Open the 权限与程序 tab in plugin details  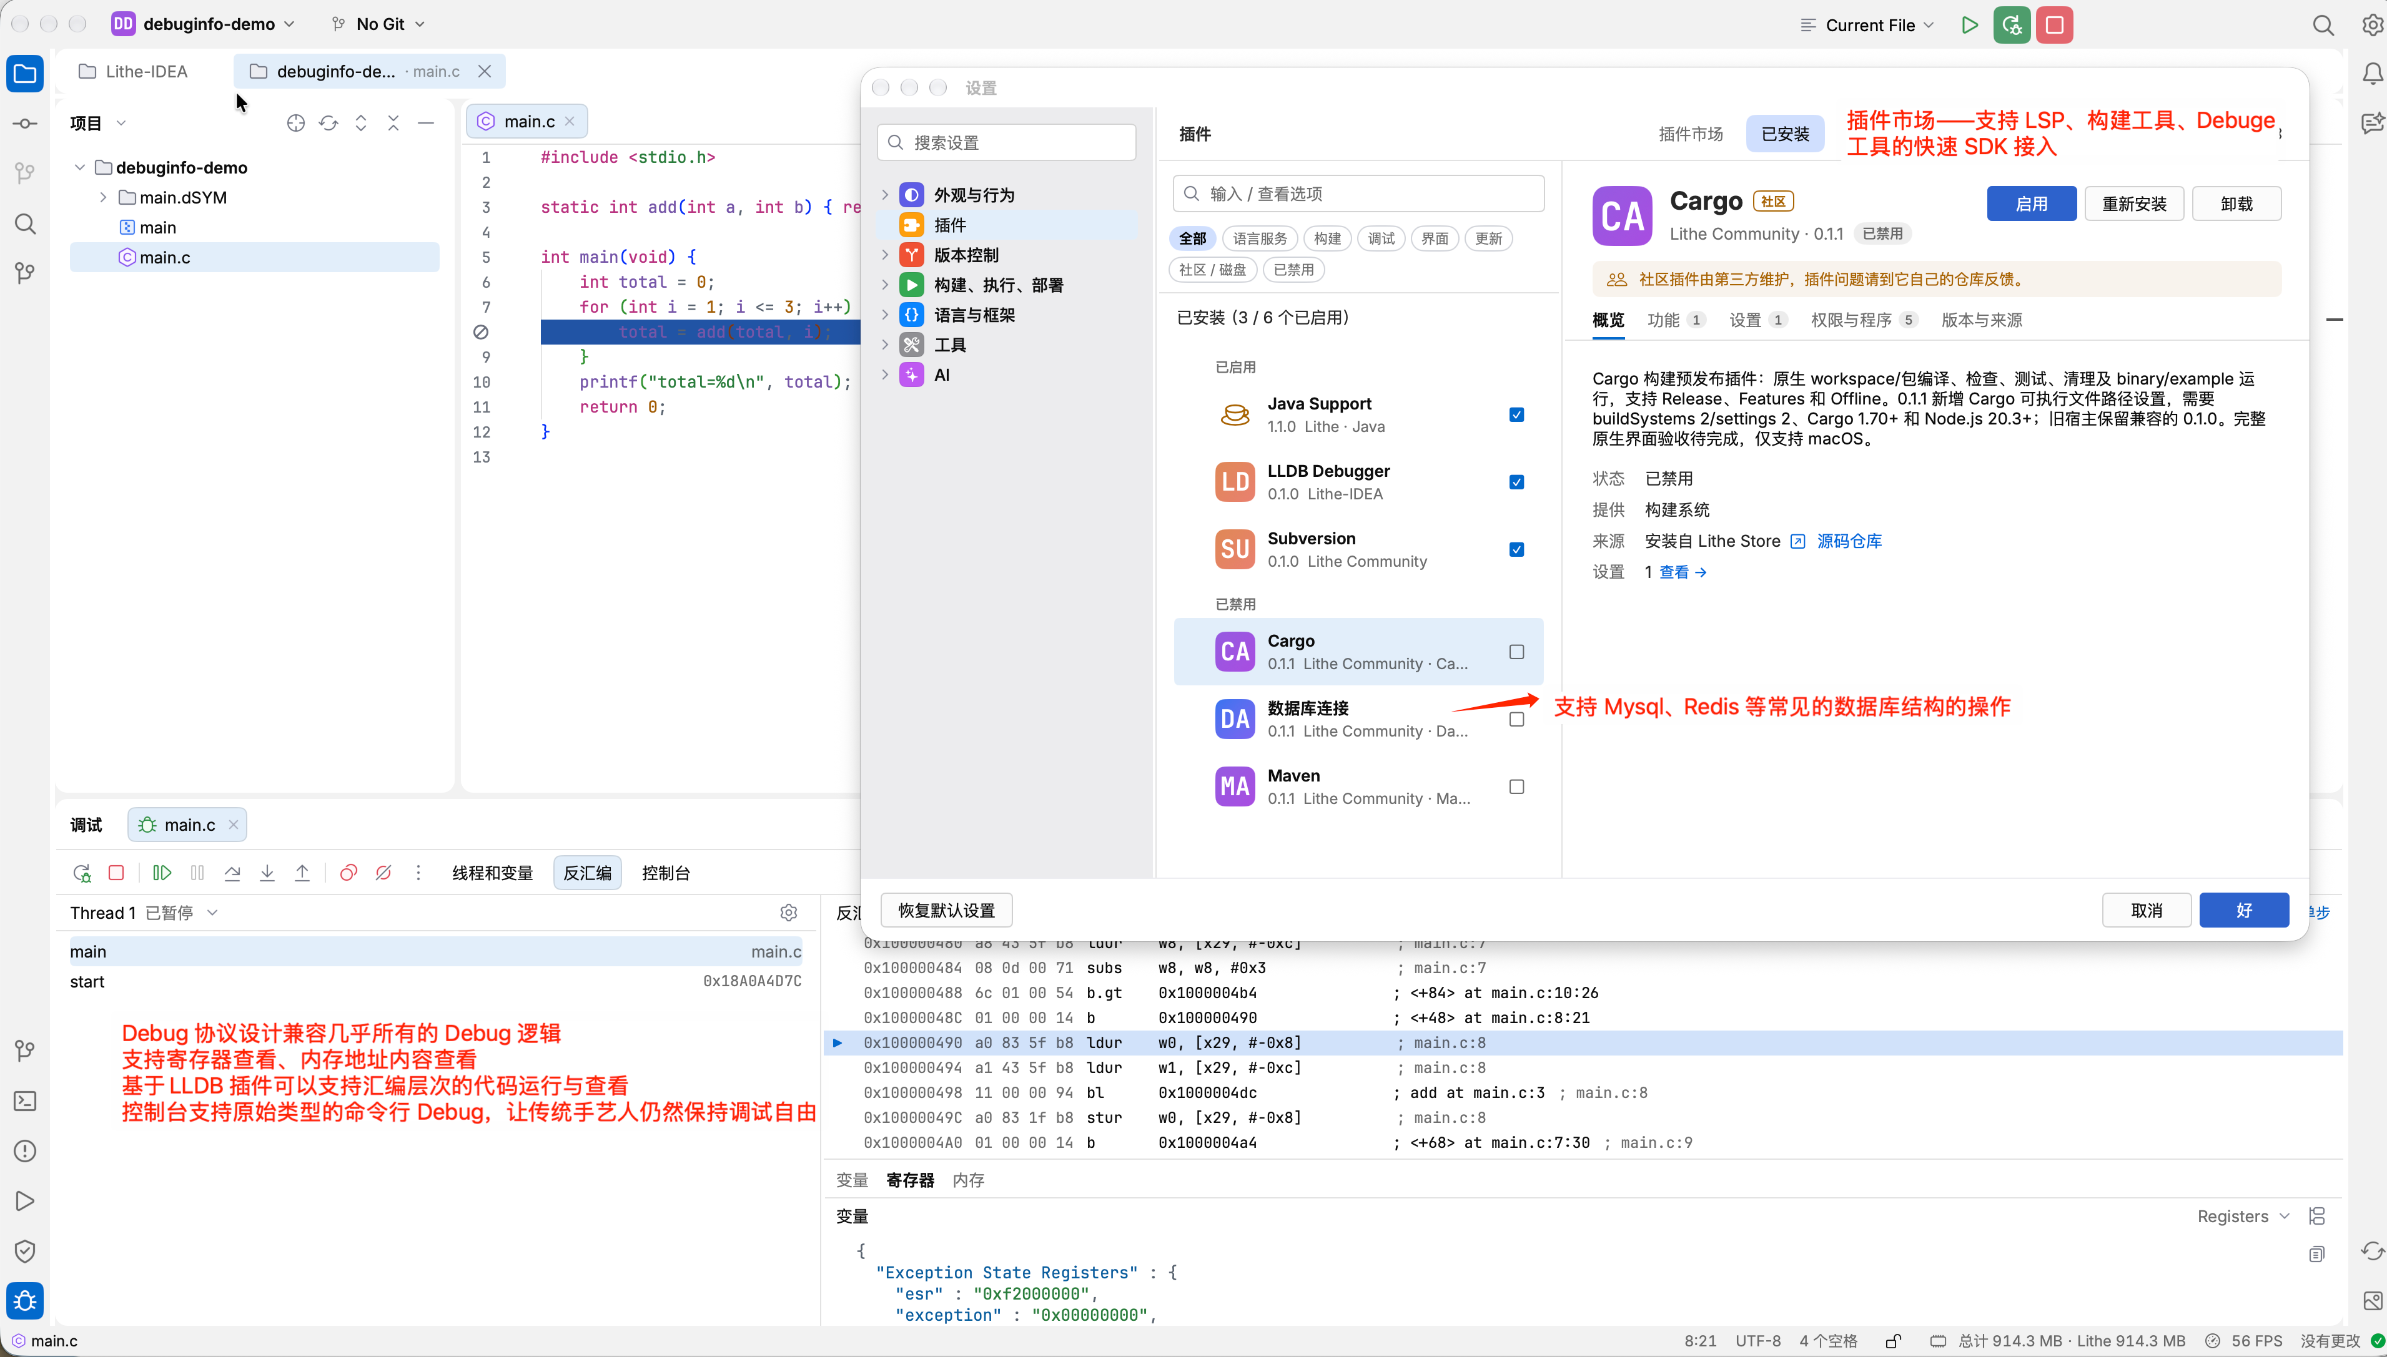pos(1863,320)
